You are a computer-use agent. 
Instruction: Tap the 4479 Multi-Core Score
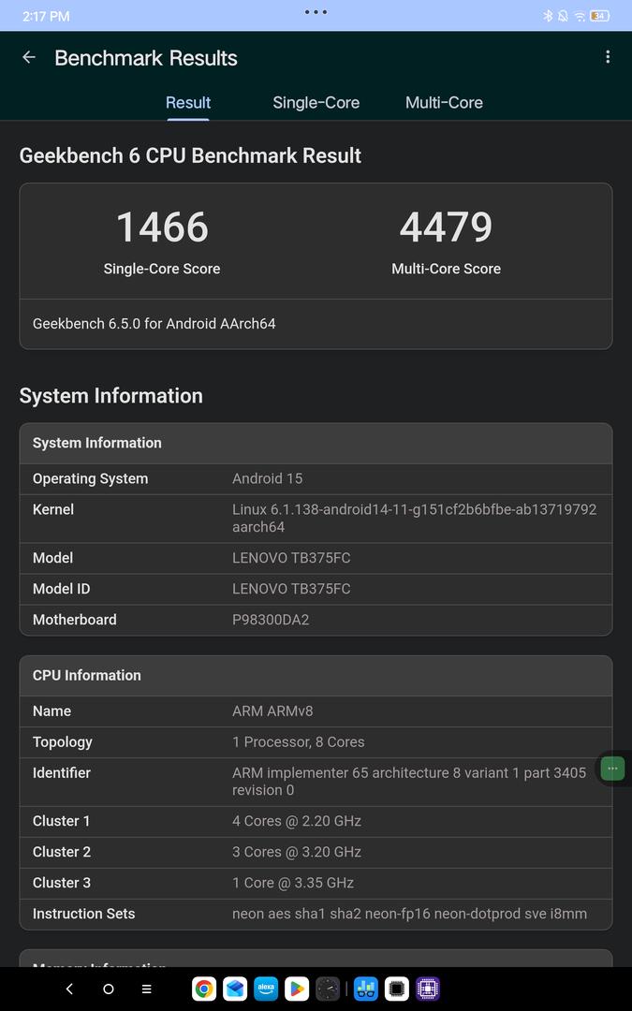446,227
